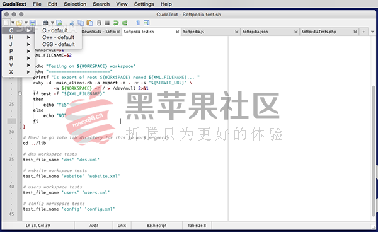Redo edit with green forward arrow
The height and width of the screenshot is (232, 378).
pyautogui.click(x=125, y=23)
